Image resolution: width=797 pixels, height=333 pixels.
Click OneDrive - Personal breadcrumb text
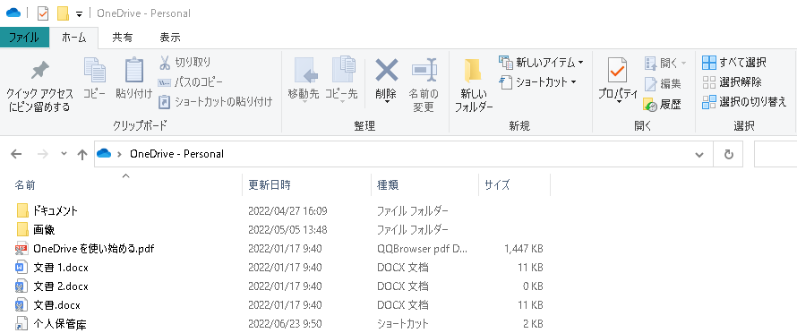(176, 154)
